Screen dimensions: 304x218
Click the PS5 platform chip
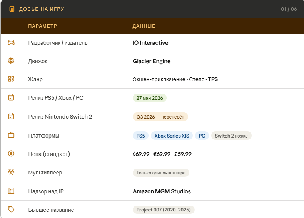click(140, 136)
